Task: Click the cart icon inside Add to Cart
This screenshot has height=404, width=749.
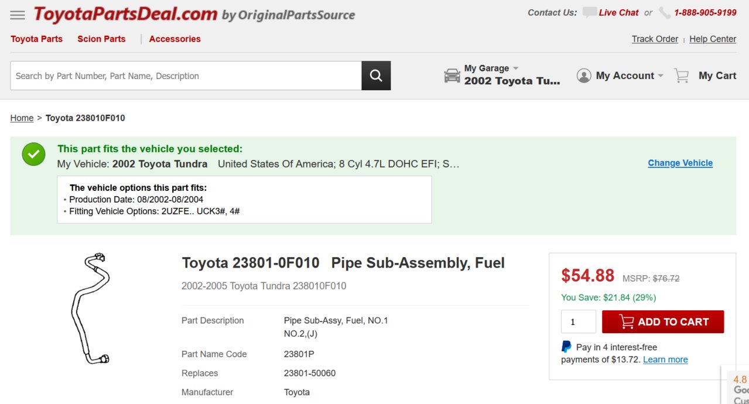Action: pos(627,321)
